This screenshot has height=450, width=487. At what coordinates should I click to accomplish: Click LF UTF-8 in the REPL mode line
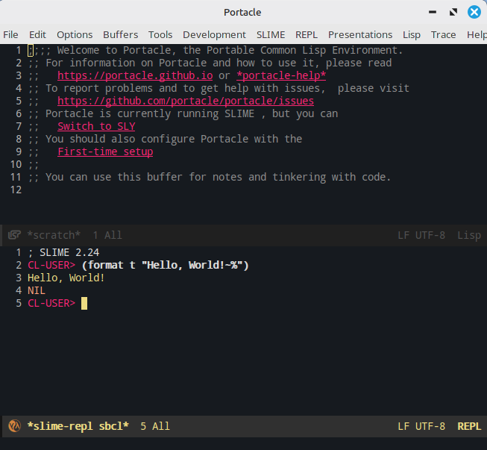421,426
